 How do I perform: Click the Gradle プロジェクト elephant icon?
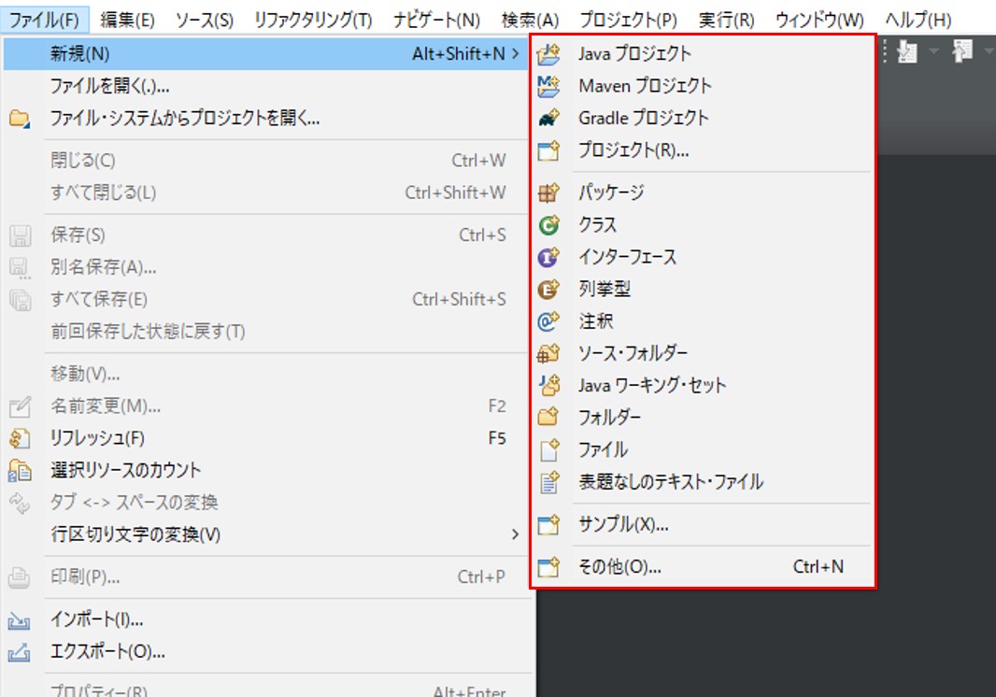coord(548,118)
